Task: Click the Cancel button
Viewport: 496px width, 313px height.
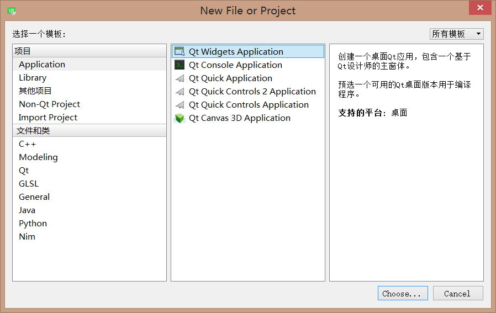Action: (458, 293)
